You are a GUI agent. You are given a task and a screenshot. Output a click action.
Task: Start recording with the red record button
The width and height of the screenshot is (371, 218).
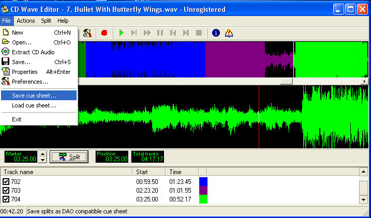(104, 33)
